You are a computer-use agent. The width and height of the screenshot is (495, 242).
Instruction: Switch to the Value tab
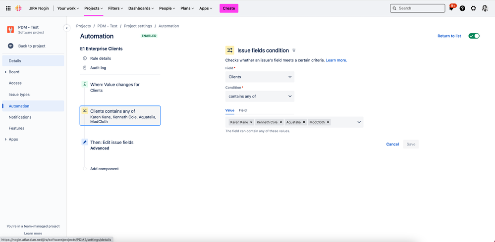click(230, 110)
